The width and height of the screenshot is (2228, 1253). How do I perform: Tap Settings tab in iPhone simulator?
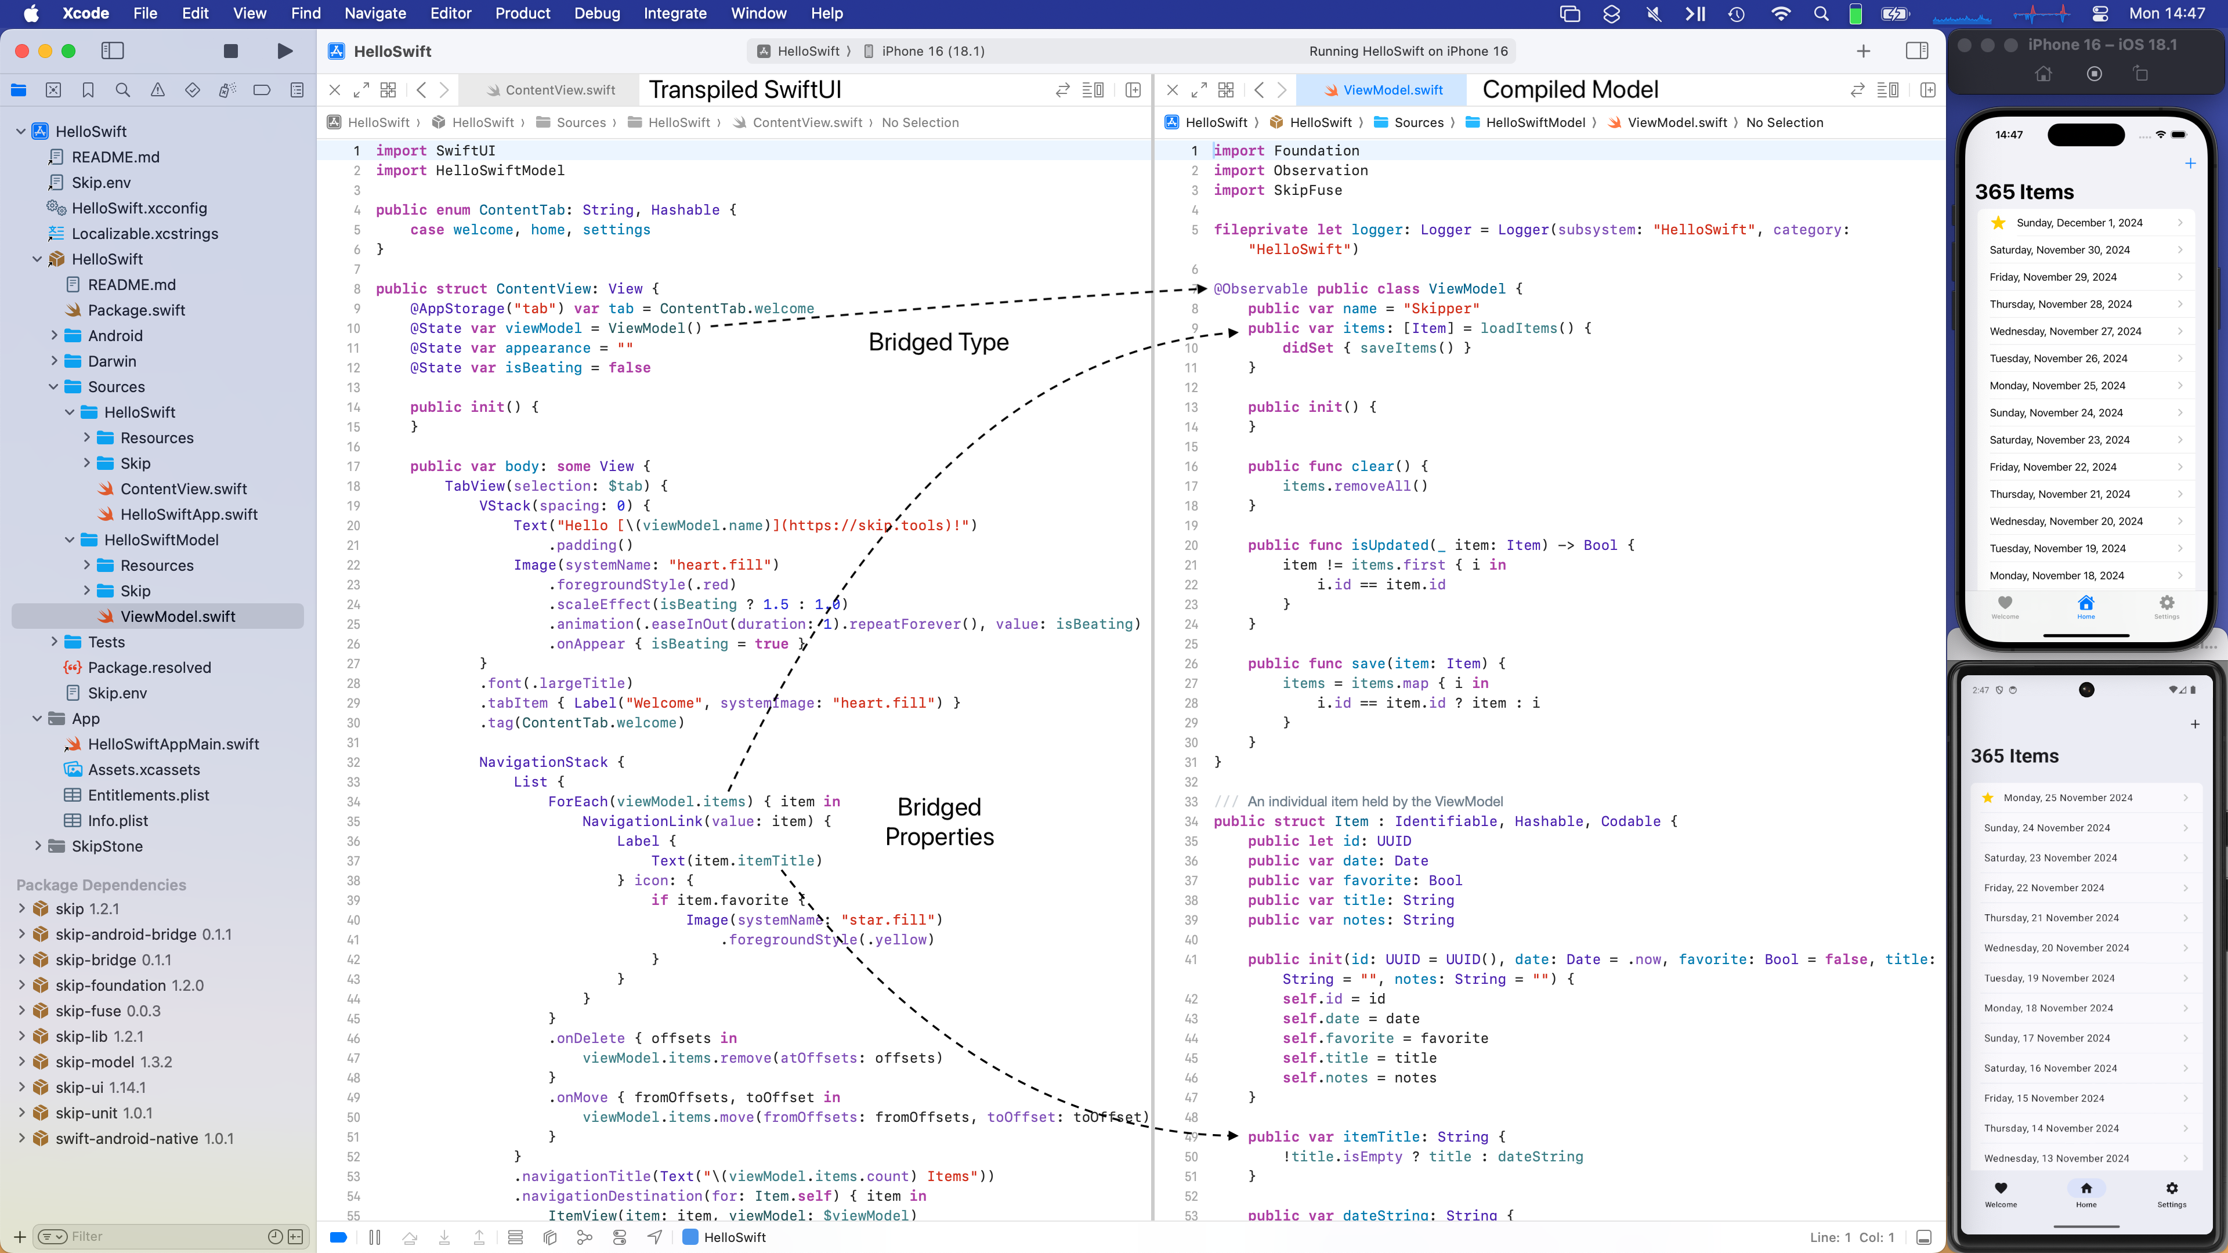coord(2166,606)
